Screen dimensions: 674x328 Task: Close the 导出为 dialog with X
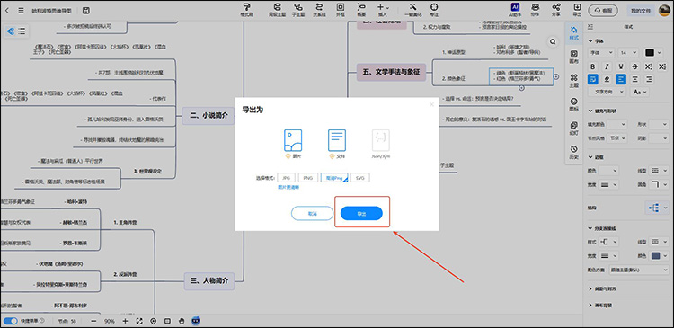[431, 104]
